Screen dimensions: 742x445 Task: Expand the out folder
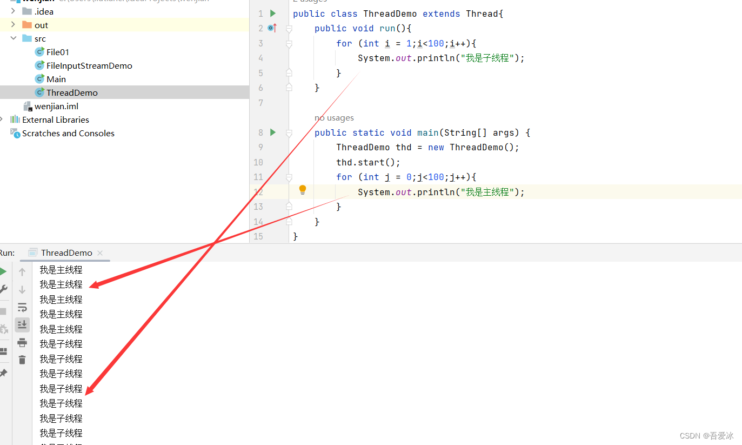[x=14, y=25]
